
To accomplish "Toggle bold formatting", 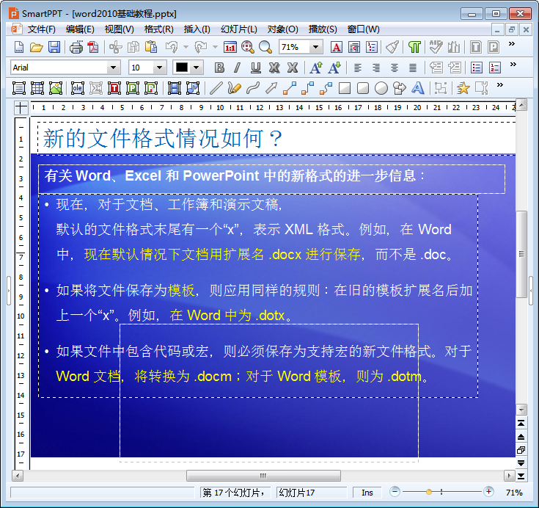I will (219, 68).
